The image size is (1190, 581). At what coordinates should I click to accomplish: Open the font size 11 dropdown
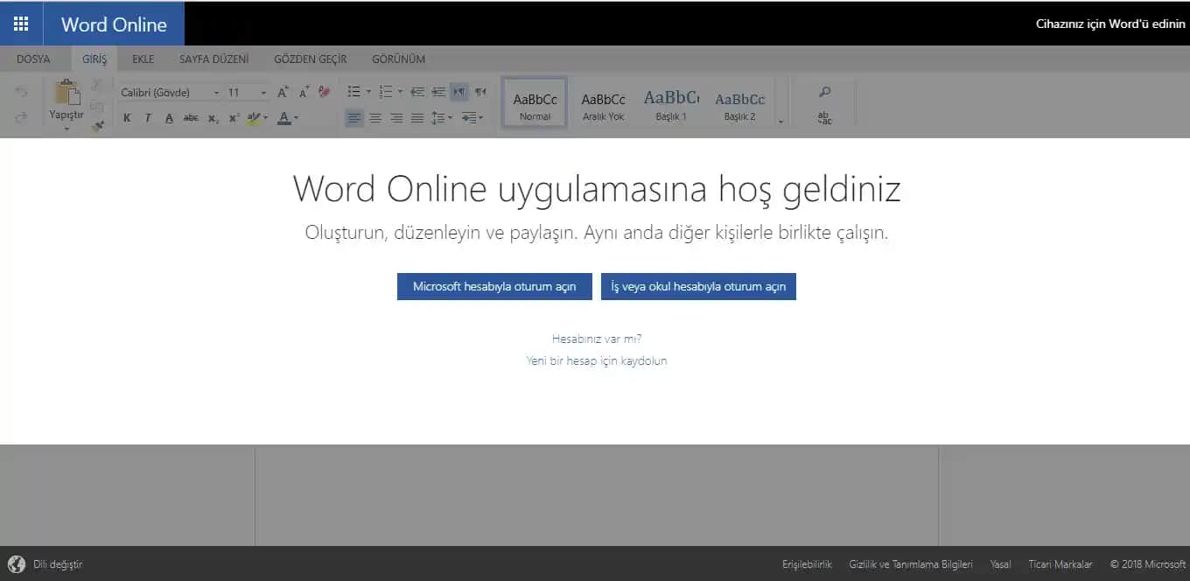point(261,92)
